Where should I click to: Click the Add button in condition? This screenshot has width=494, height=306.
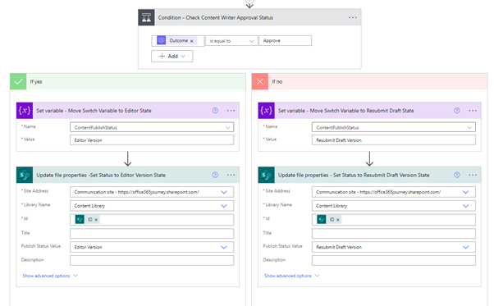pos(172,57)
